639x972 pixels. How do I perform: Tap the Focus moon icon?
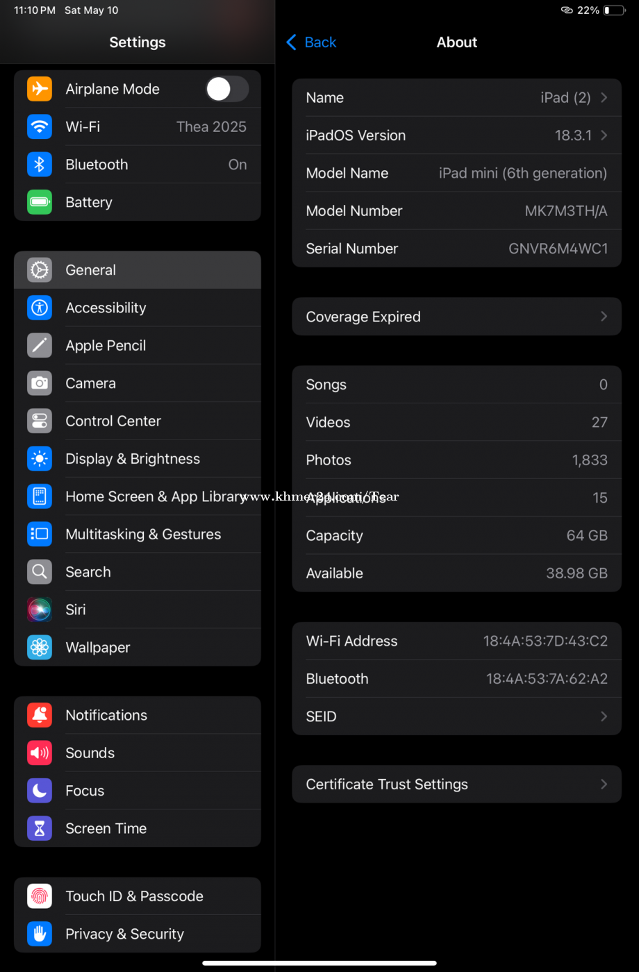pos(40,791)
